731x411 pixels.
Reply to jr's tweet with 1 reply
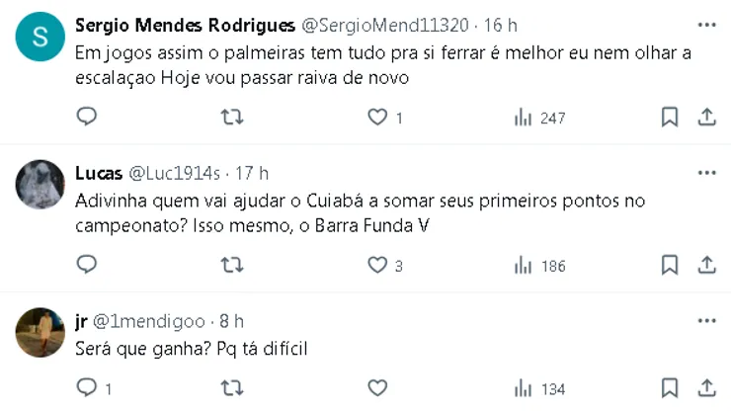tap(87, 388)
